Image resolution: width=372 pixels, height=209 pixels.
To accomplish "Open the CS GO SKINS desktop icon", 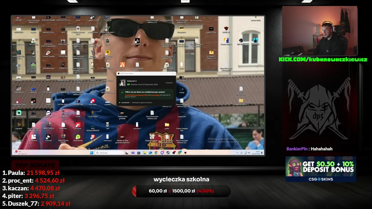I will point(93,114).
